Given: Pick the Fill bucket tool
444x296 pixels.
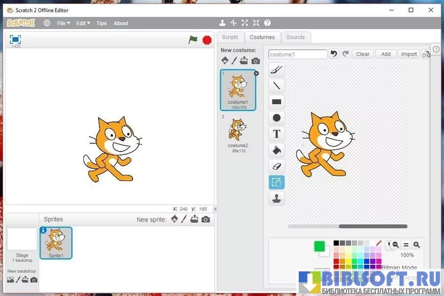Looking at the screenshot, I should [x=277, y=150].
